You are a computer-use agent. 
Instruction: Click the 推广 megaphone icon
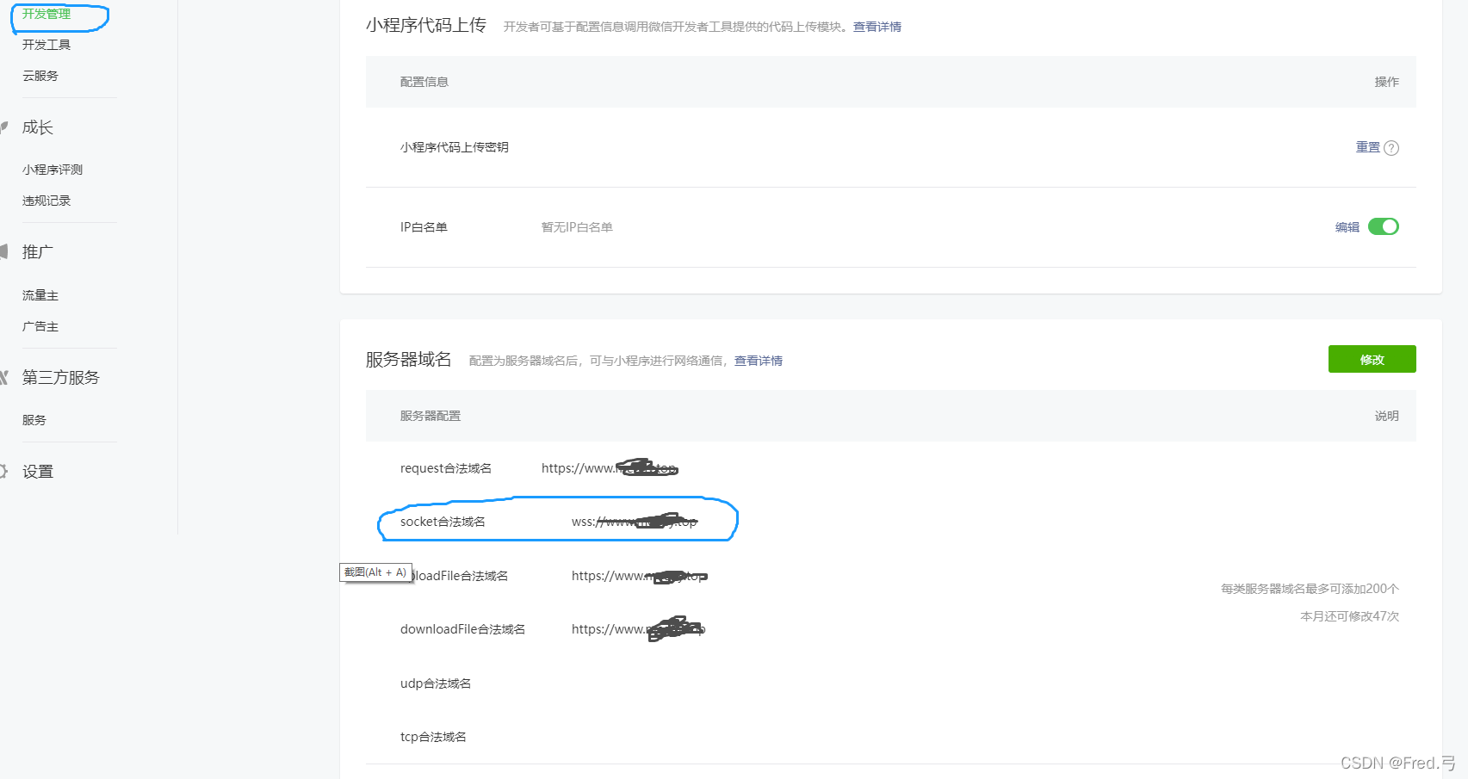click(x=3, y=252)
